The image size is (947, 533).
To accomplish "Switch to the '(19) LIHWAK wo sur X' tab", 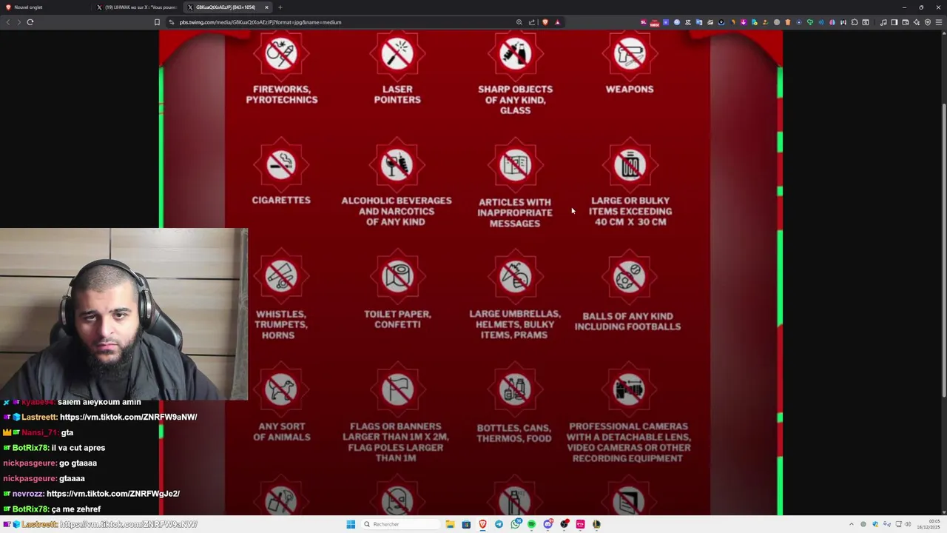I will coord(137,7).
